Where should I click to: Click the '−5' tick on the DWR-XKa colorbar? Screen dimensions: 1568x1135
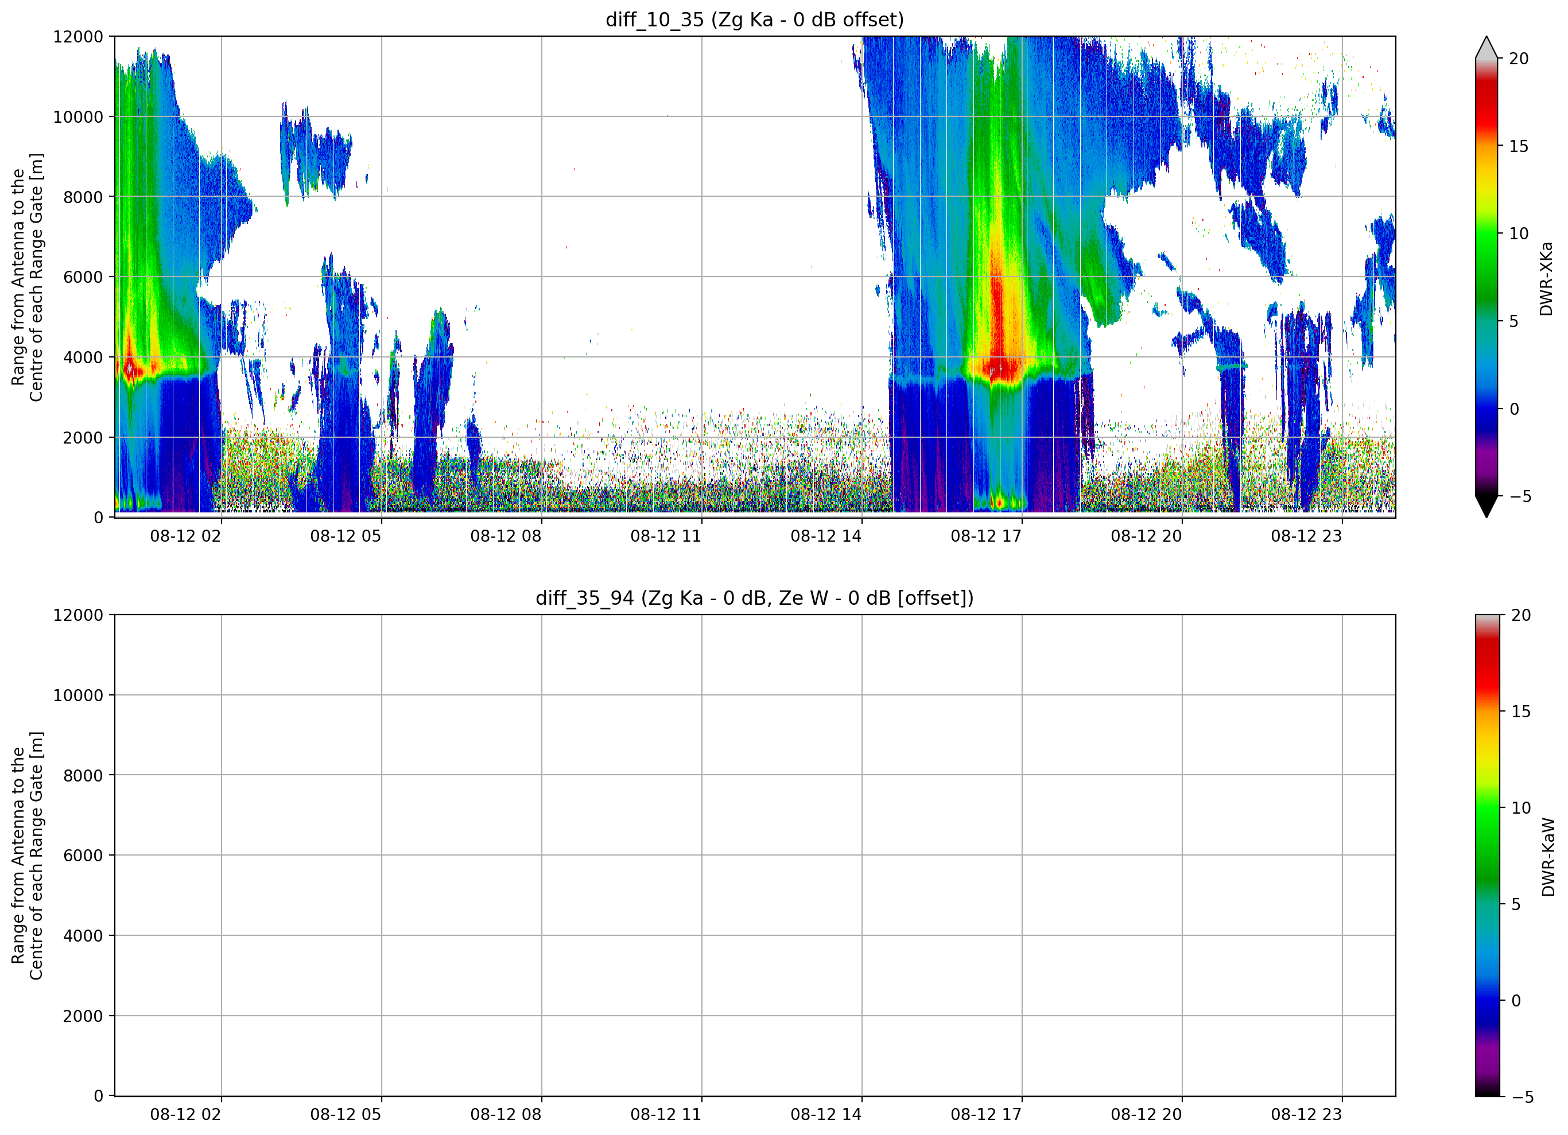click(1520, 496)
